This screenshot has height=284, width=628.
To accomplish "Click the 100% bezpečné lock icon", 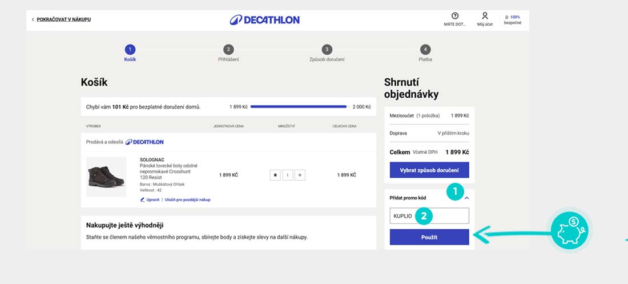I will click(506, 17).
